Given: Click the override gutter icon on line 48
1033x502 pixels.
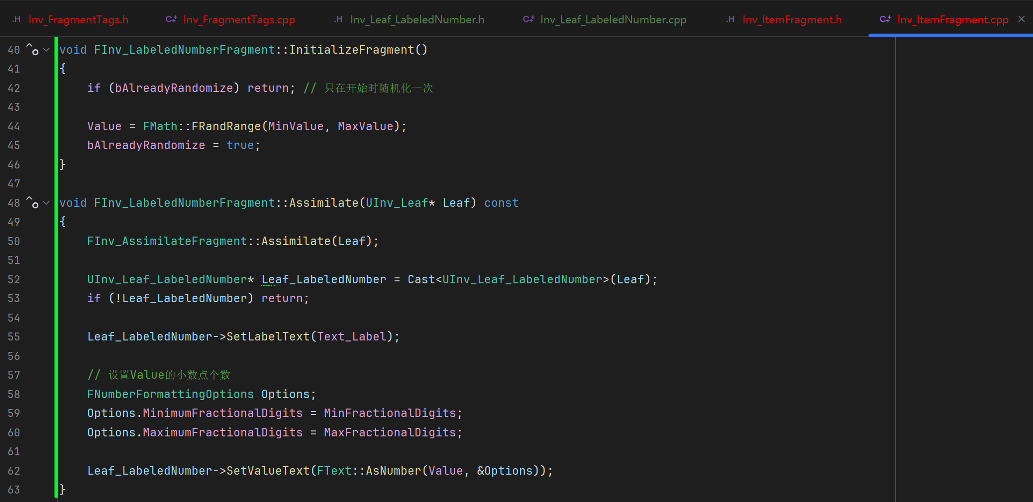Looking at the screenshot, I should pos(32,202).
